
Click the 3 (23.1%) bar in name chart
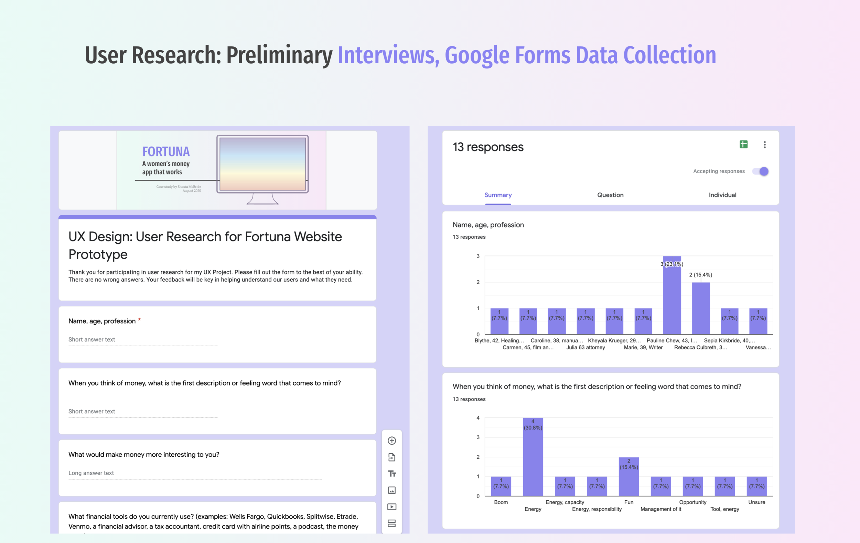[x=672, y=295]
